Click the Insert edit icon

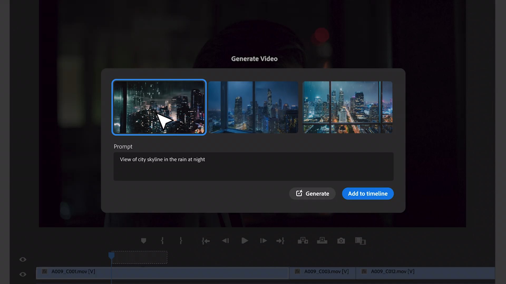[x=303, y=241]
